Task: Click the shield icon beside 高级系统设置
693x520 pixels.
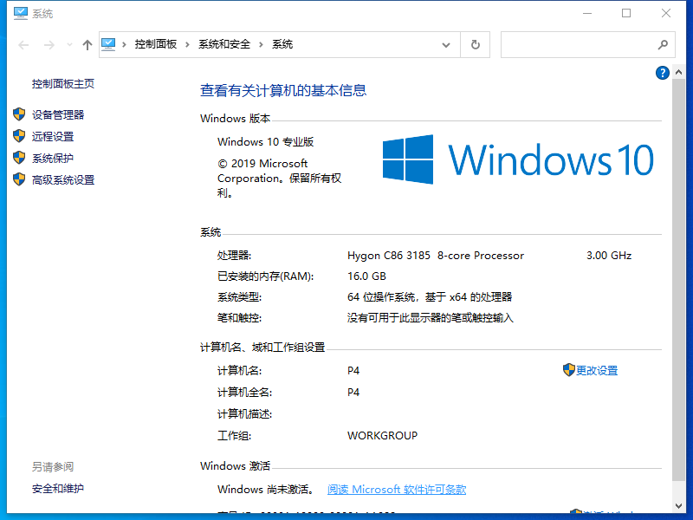Action: (x=19, y=179)
